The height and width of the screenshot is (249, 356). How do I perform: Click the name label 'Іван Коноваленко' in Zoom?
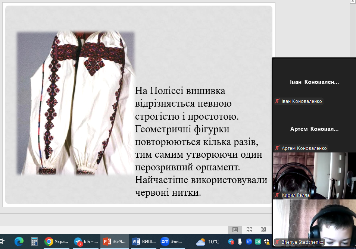pos(302,101)
